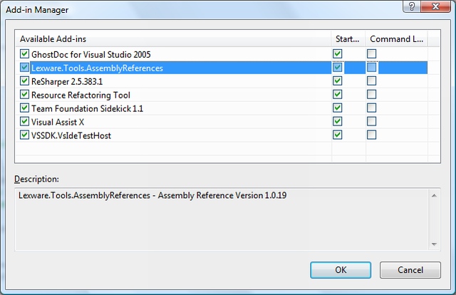The height and width of the screenshot is (295, 456).
Task: Select the ReSharper 2.5.383.1 entry
Action: [x=67, y=81]
